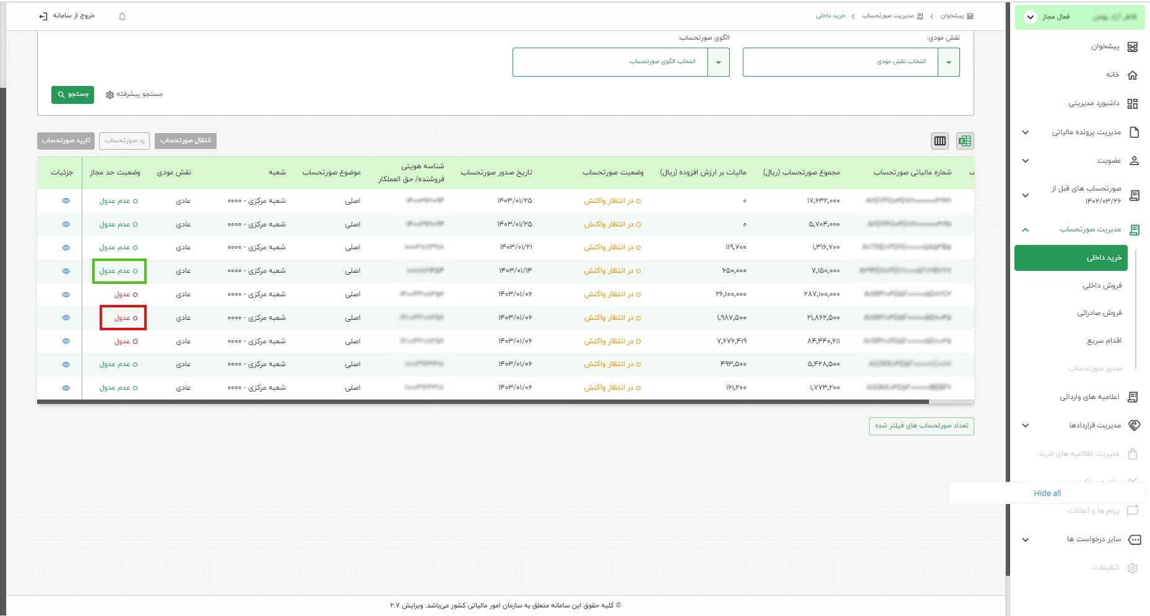1150x616 pixels.
Task: Select فروش صادراتی in sidebar
Action: click(1099, 313)
